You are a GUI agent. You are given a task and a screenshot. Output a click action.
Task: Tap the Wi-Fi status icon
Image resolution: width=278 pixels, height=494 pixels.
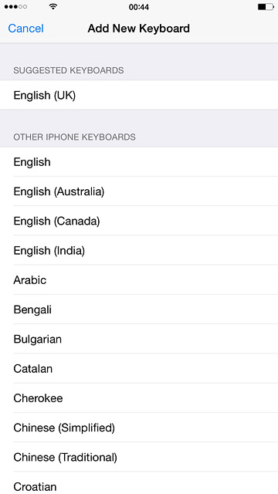pyautogui.click(x=53, y=7)
